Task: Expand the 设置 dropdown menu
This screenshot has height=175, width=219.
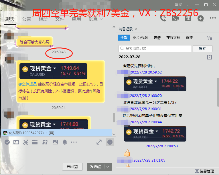Action: click(96, 19)
